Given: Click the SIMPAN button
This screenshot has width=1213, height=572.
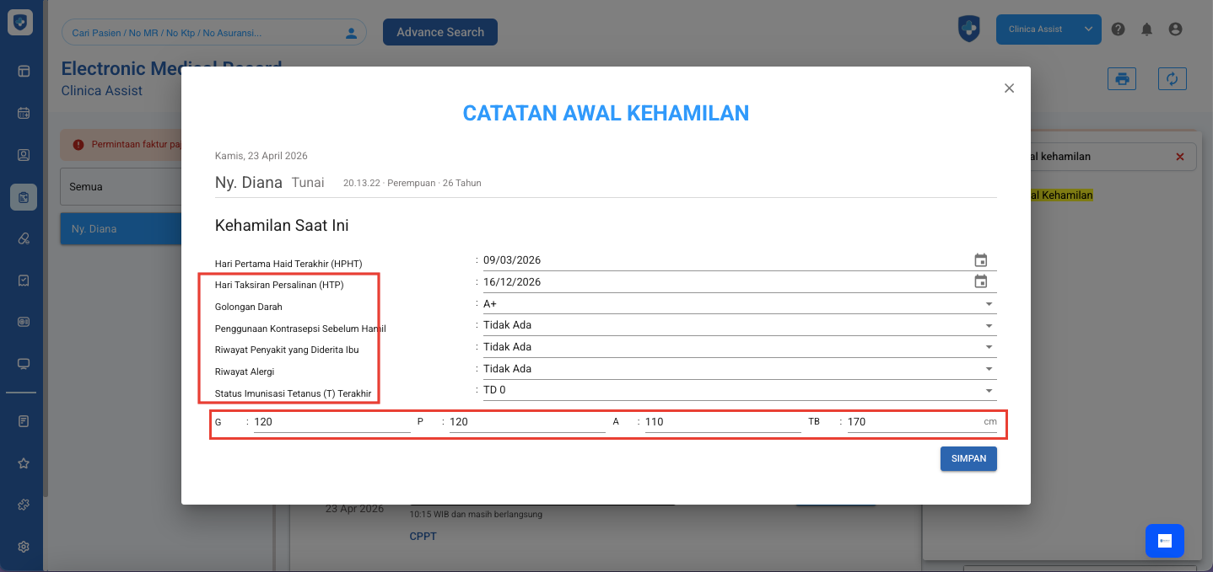Looking at the screenshot, I should point(968,458).
